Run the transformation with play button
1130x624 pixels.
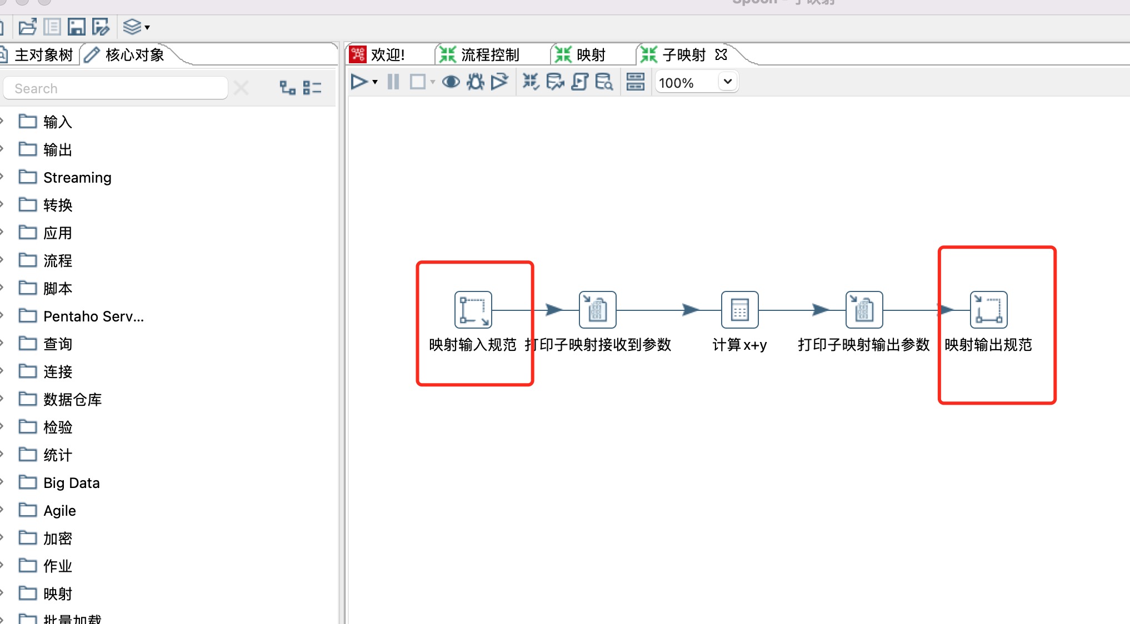click(359, 82)
